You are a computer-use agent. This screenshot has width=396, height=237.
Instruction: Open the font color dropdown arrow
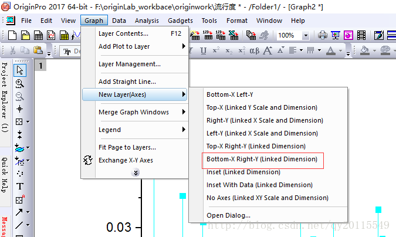click(340, 50)
